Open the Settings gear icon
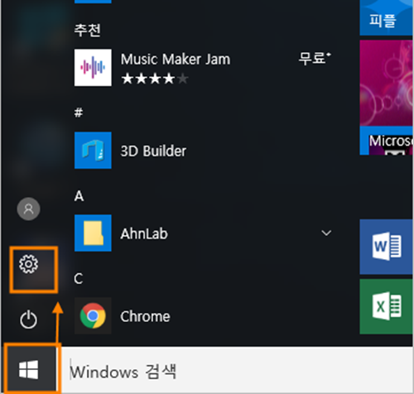Viewport: 414px width, 394px height. (28, 264)
